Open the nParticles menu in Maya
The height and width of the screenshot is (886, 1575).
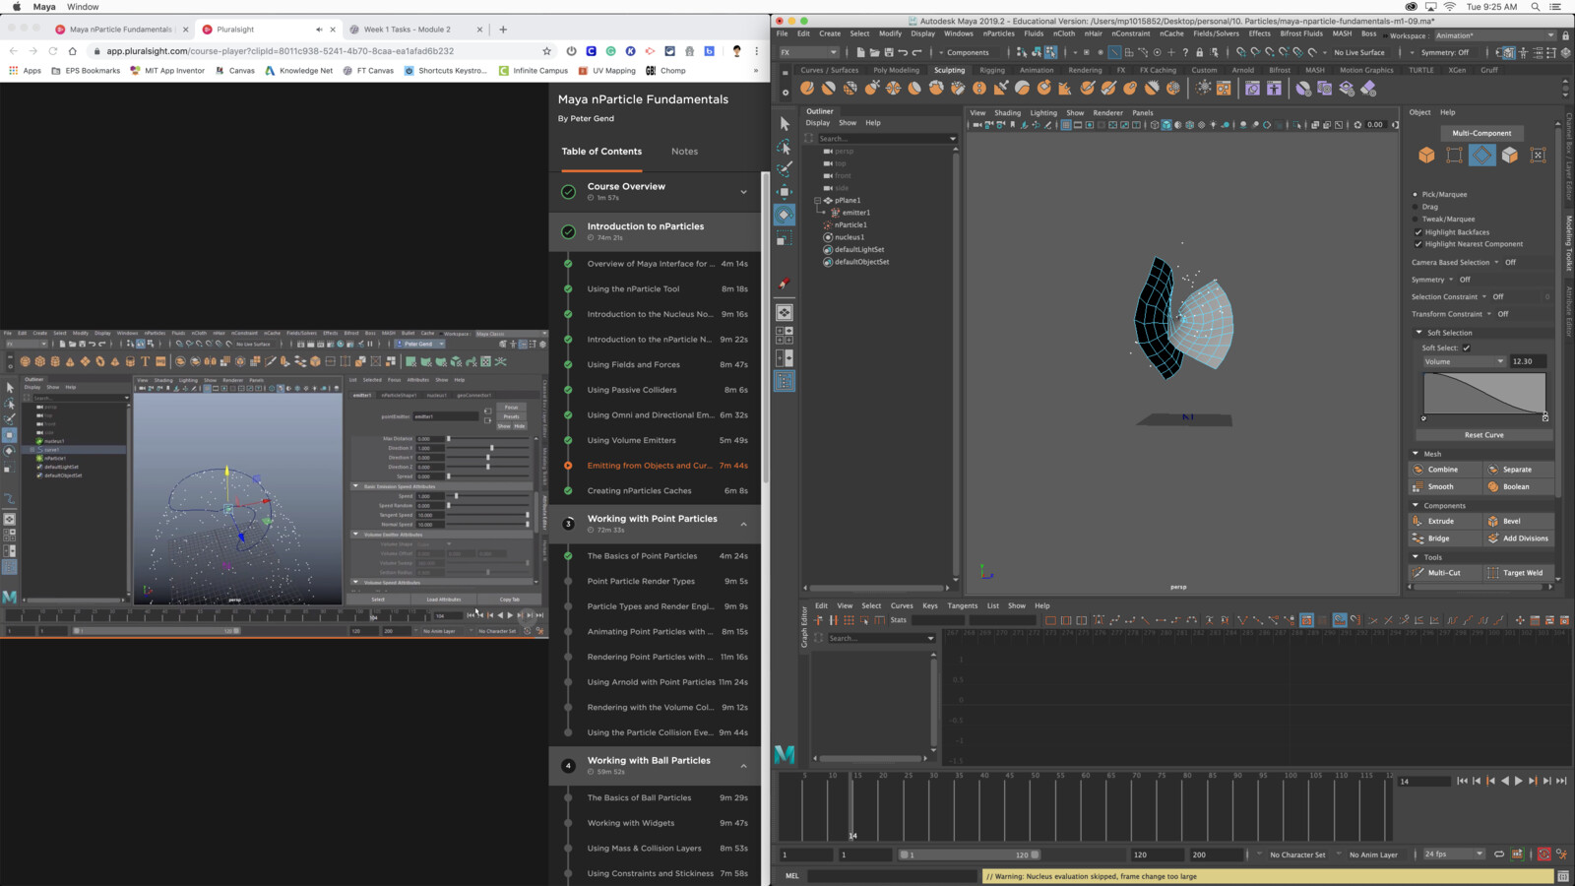pyautogui.click(x=998, y=33)
